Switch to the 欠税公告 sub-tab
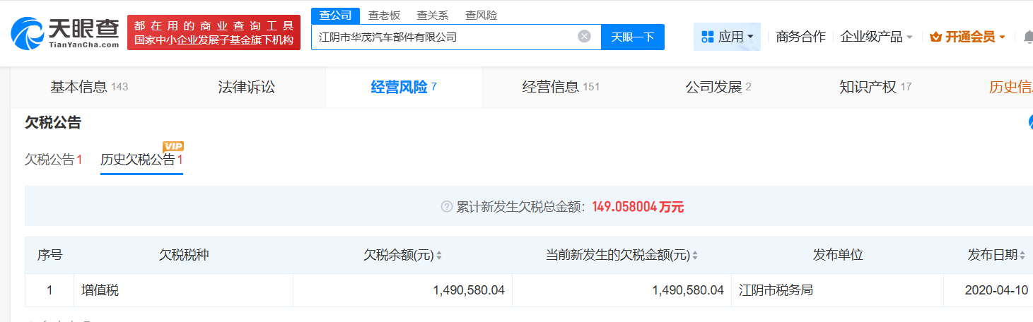1033x322 pixels. (53, 160)
